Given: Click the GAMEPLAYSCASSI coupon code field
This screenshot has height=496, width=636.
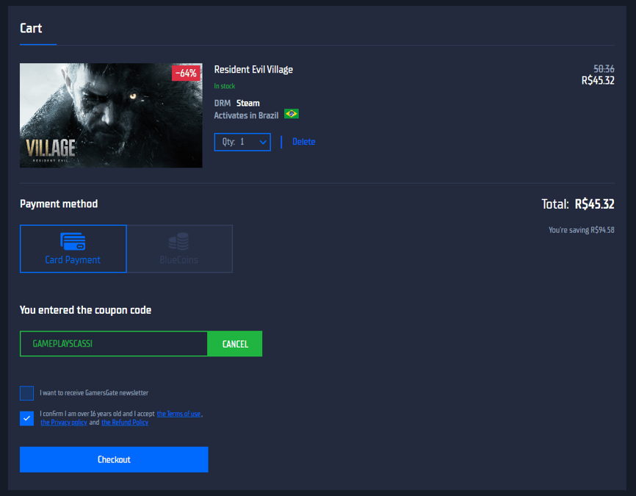Looking at the screenshot, I should tap(114, 344).
